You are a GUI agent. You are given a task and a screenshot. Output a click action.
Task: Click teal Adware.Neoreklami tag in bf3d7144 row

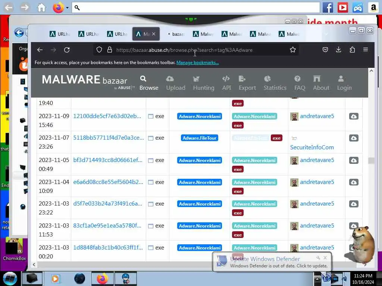(254, 160)
